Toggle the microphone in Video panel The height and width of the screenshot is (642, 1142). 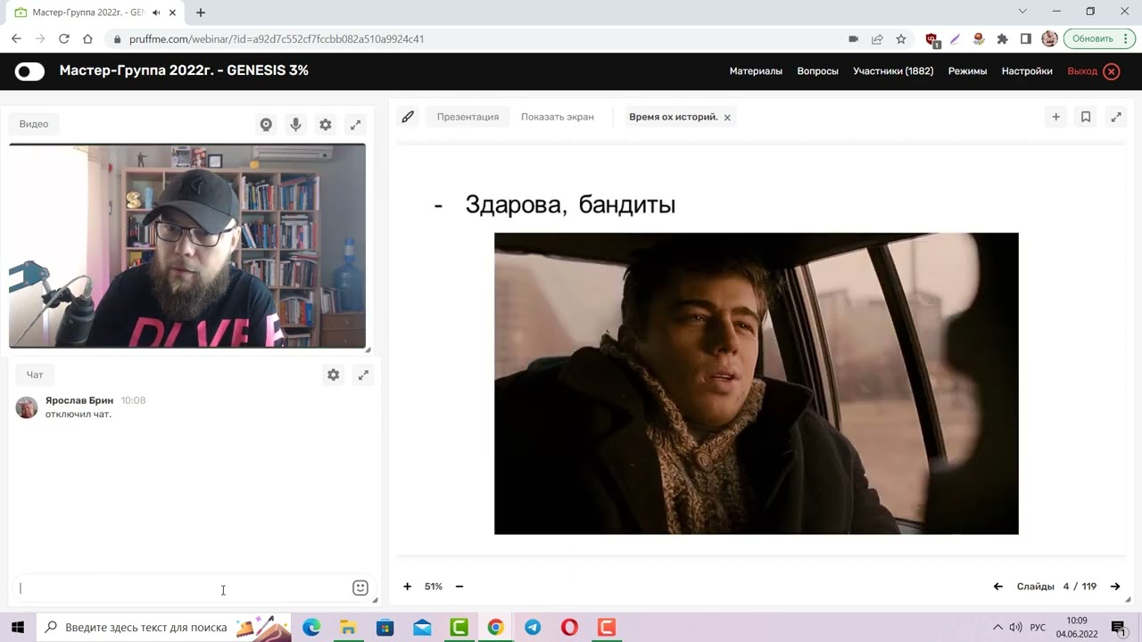point(295,125)
